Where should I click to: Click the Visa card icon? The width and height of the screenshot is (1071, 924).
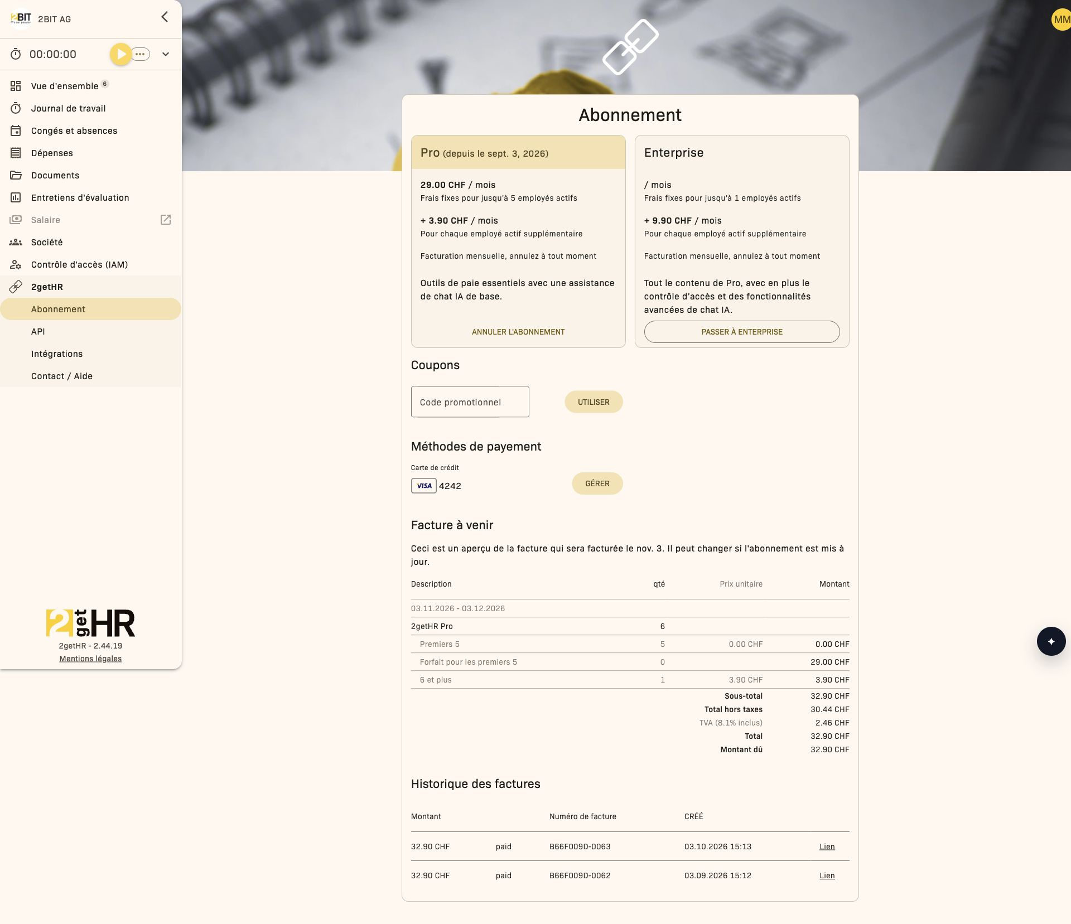(424, 486)
